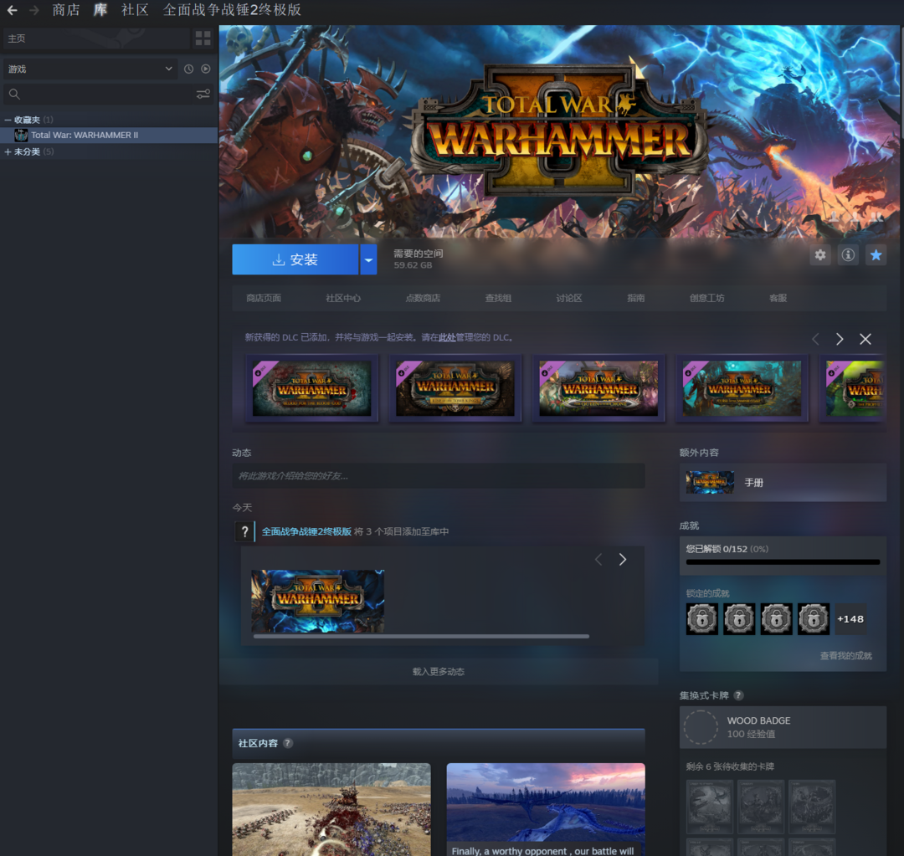Screen dimensions: 904x856
Task: Collapse the 收藏夹 category
Action: point(8,120)
